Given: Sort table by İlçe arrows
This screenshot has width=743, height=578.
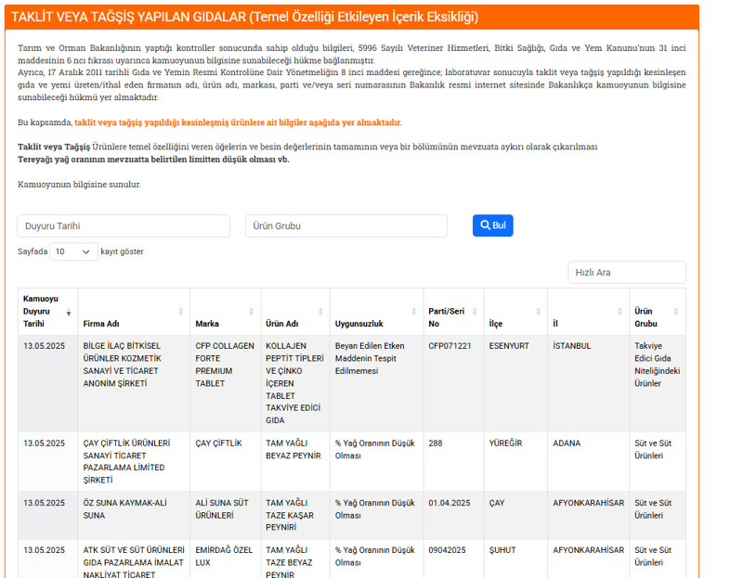Looking at the screenshot, I should click(x=538, y=312).
